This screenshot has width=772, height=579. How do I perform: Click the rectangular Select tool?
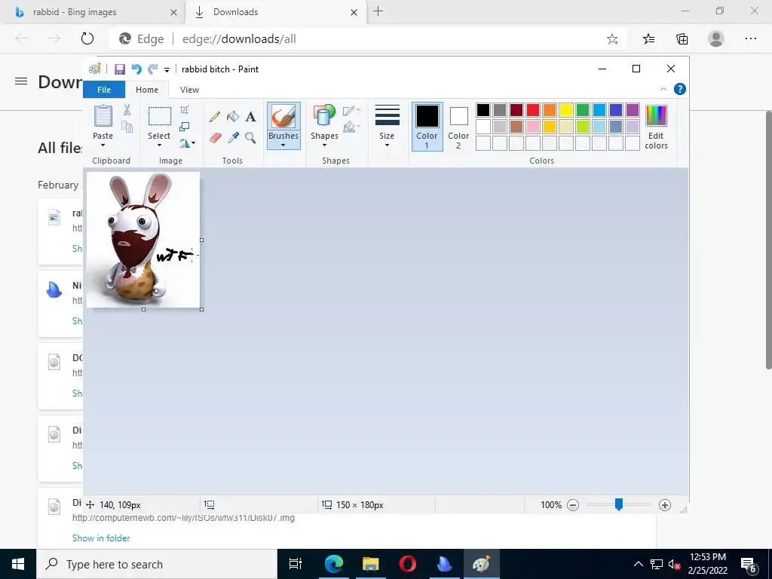(160, 117)
